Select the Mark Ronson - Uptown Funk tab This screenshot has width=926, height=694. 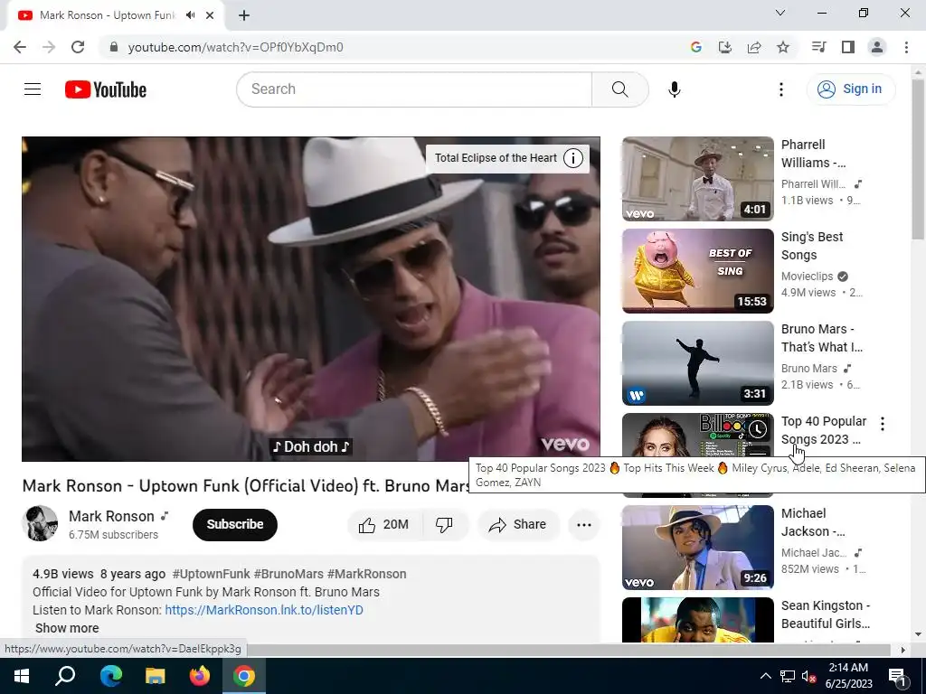click(107, 15)
